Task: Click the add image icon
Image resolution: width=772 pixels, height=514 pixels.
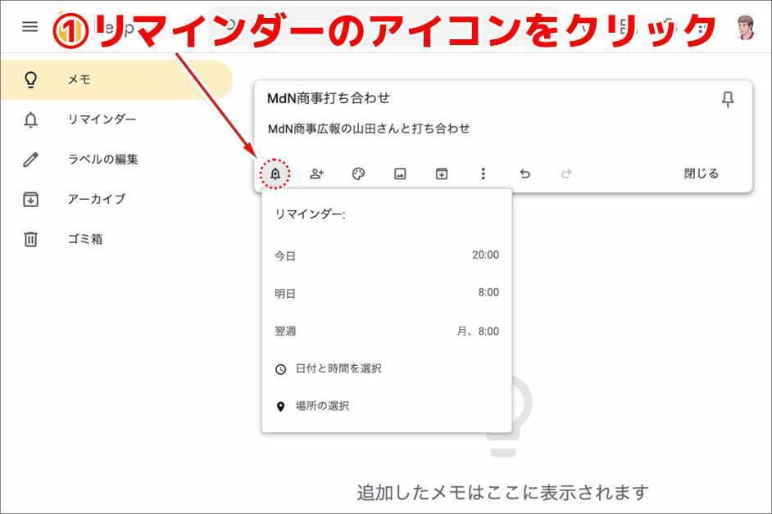Action: pyautogui.click(x=400, y=174)
